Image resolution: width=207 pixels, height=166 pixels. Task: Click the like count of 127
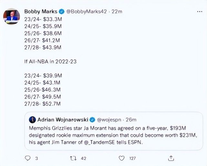[132, 158]
